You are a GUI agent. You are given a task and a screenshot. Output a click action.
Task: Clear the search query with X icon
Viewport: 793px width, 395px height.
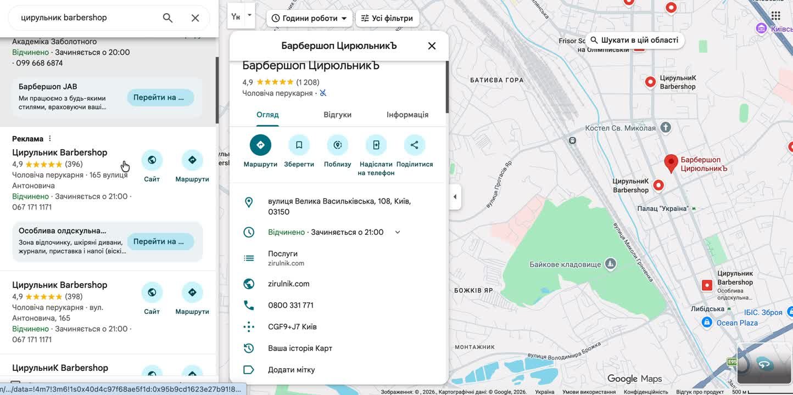pyautogui.click(x=195, y=18)
